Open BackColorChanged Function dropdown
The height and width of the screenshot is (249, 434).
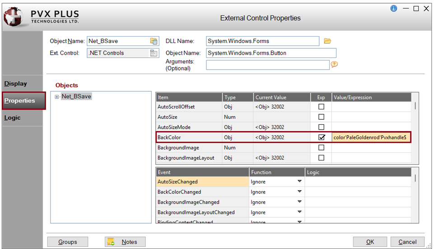299,192
